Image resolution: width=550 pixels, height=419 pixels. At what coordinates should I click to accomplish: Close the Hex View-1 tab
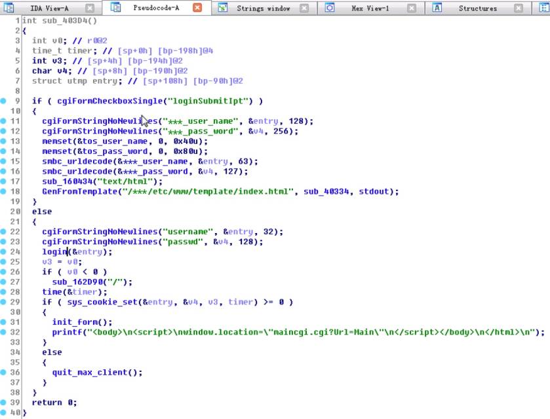click(x=412, y=8)
